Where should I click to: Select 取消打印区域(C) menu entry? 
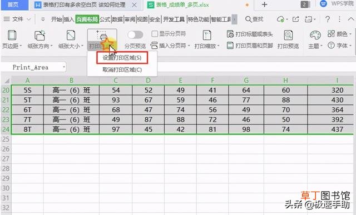(122, 69)
